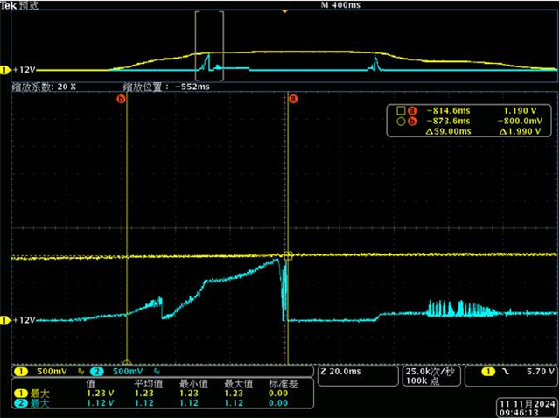Click the orange trigger position marker at top

click(x=284, y=11)
